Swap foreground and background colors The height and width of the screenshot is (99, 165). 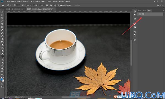pos(3,77)
